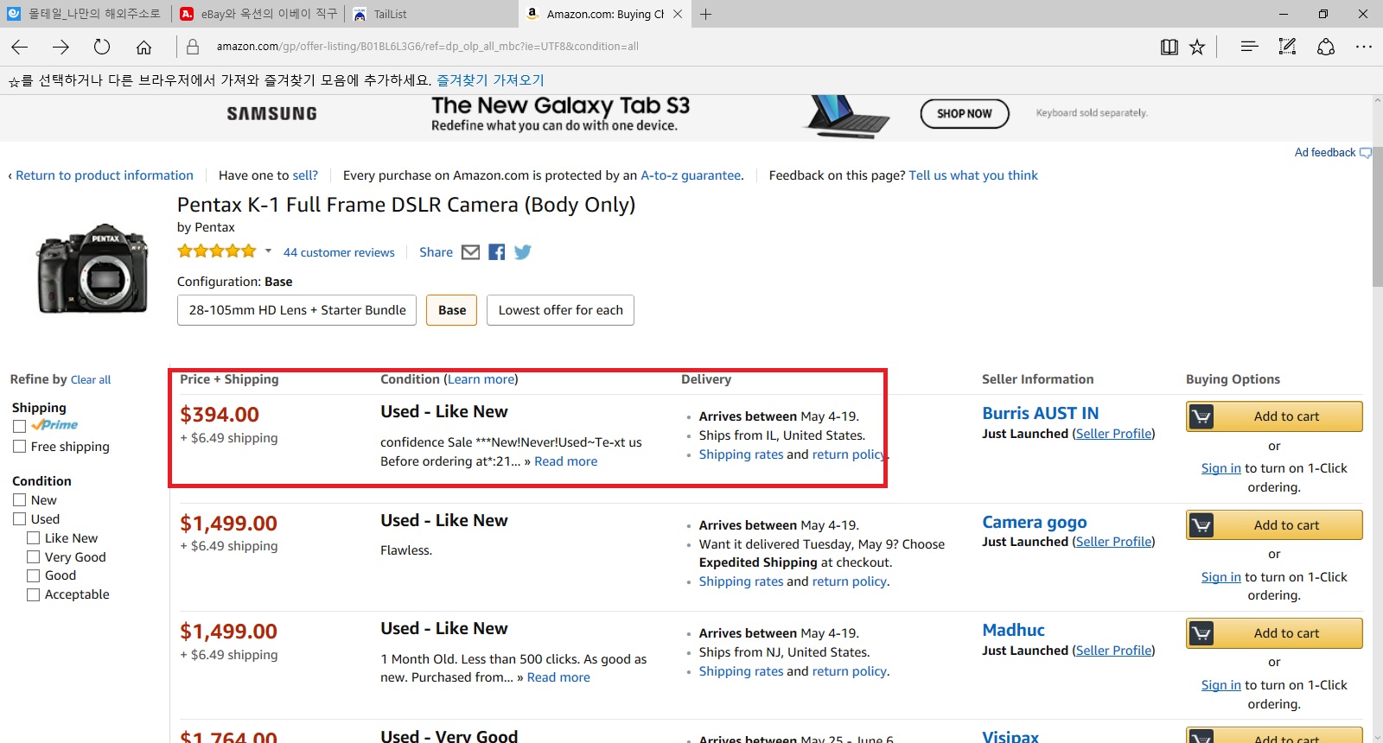Screen dimensions: 1383x743
Task: Open Burris AUST IN seller link
Action: tap(1041, 414)
